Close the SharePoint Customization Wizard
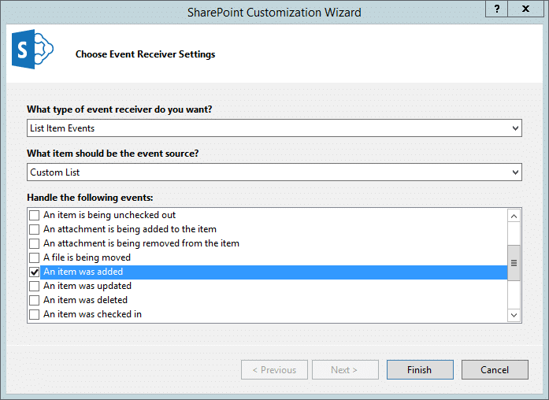 pos(525,9)
